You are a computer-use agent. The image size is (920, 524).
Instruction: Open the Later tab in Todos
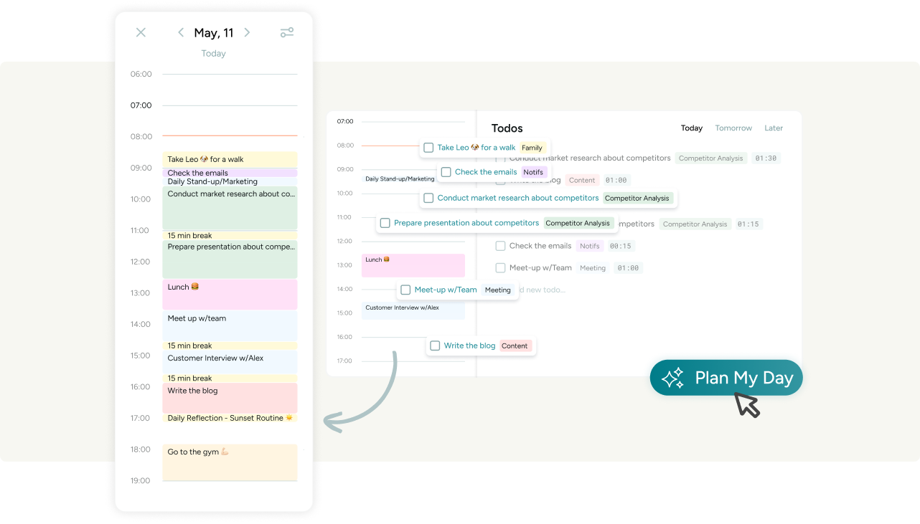point(774,128)
